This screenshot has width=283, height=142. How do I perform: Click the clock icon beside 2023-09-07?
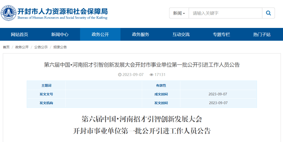pos(120,75)
